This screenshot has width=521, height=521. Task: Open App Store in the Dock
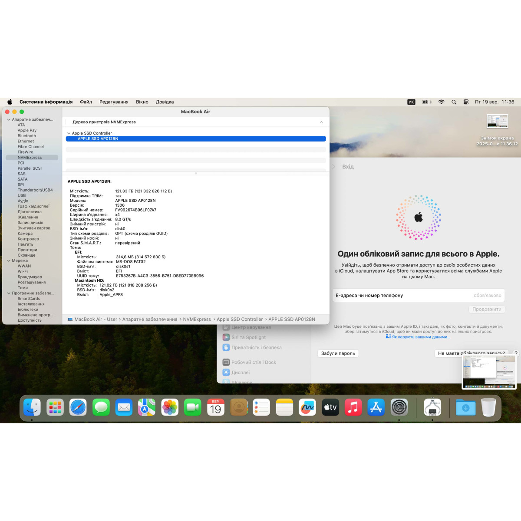click(376, 407)
